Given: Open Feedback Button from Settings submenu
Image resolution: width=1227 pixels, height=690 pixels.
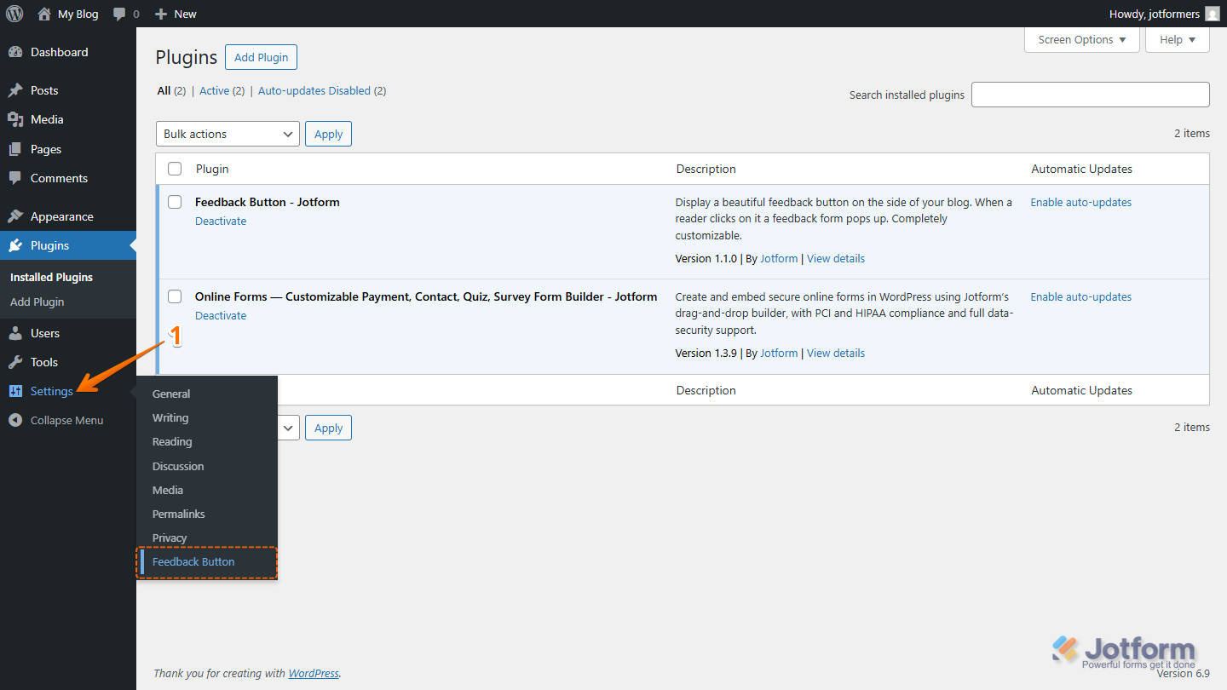Looking at the screenshot, I should pos(193,561).
